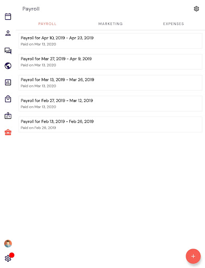The image size is (205, 268).
Task: Open payroll settings gear at top right
Action: coord(196,9)
